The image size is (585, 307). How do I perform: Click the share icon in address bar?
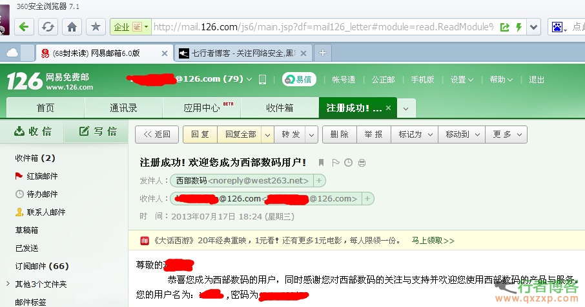tap(505, 27)
